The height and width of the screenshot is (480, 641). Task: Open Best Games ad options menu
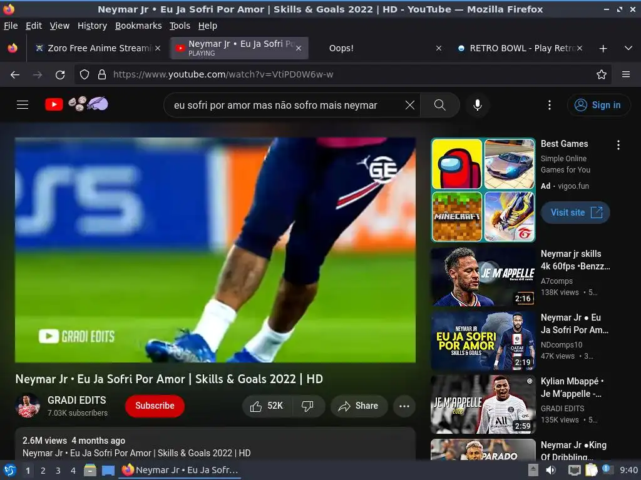pyautogui.click(x=618, y=145)
